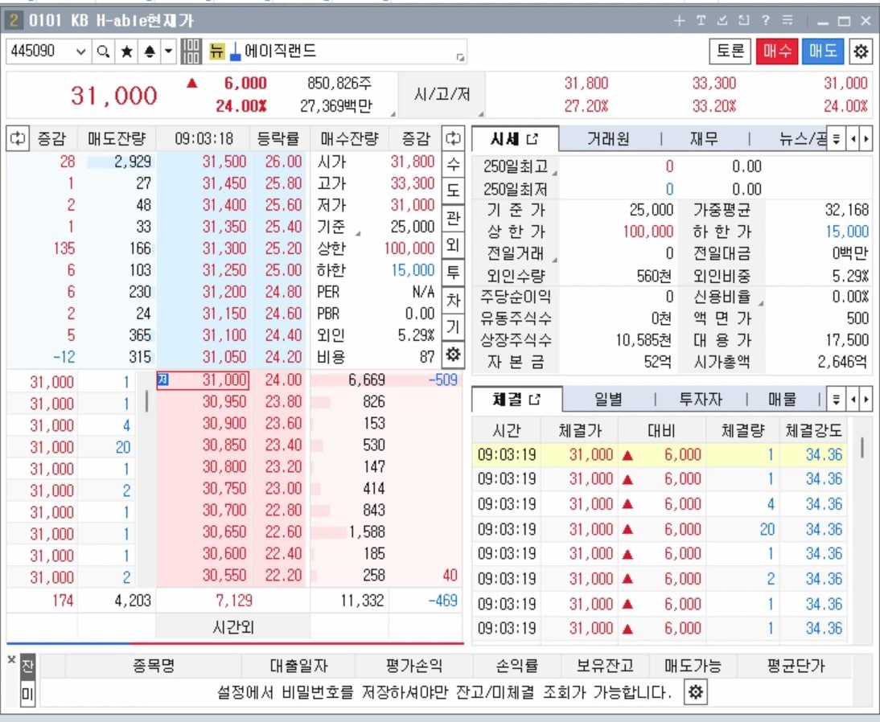Click the 외 side button
Viewport: 880px width, 722px height.
click(453, 244)
